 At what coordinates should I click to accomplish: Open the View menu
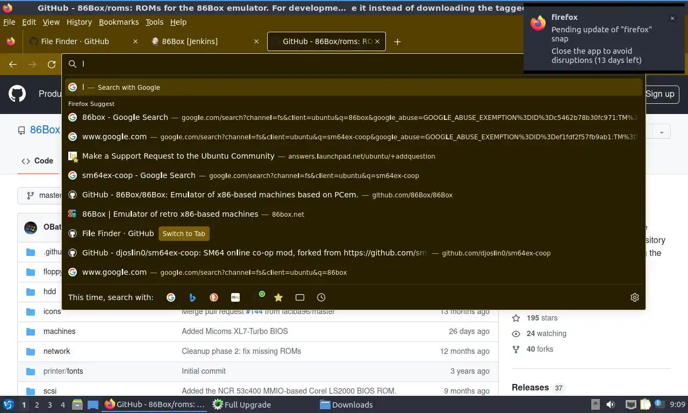tap(51, 22)
